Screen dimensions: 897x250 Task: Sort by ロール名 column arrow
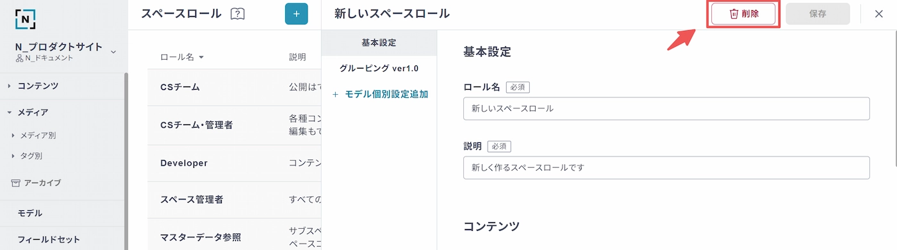pos(201,58)
